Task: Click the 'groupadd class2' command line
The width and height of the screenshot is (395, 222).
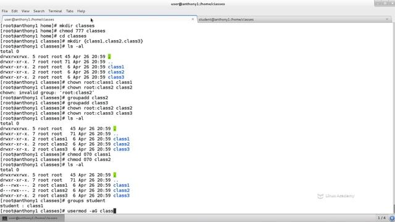Action: coord(54,97)
